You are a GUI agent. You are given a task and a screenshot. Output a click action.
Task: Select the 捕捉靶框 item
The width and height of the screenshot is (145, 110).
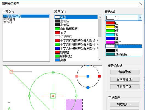point(76,56)
